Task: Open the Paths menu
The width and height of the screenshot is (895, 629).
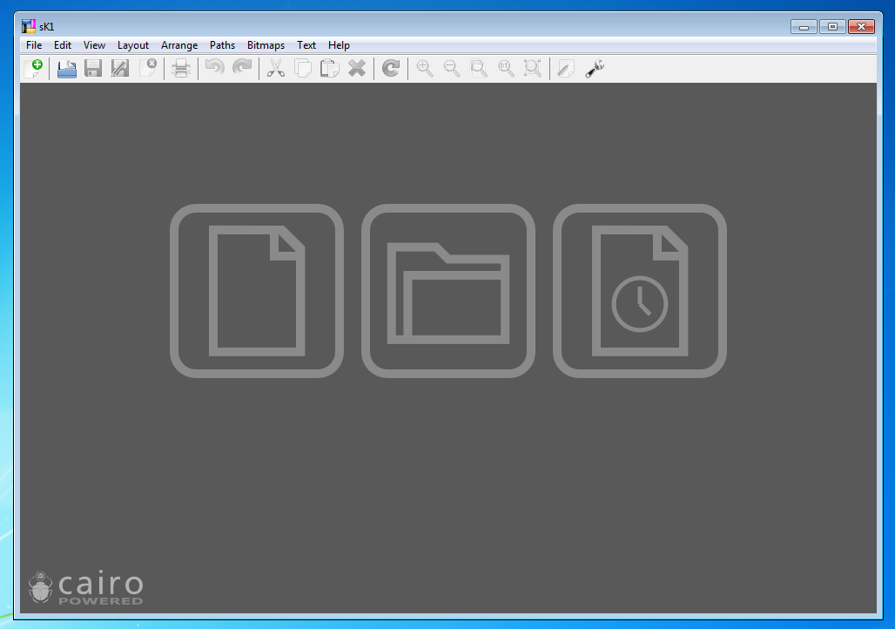Action: click(222, 45)
